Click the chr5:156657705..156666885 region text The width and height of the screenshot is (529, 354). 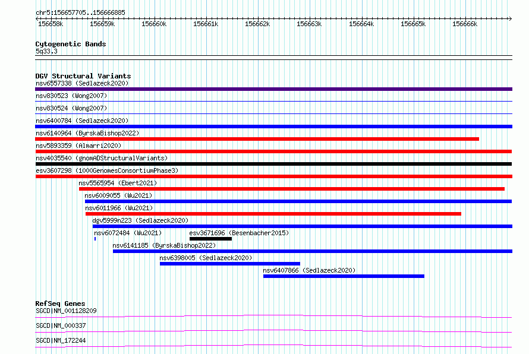80,12
